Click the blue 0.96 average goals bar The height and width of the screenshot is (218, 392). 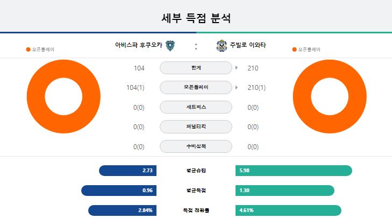(119, 191)
